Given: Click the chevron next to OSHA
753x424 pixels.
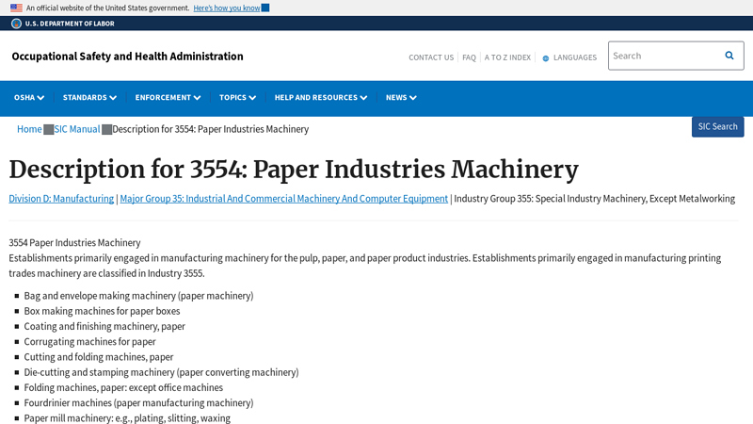Looking at the screenshot, I should [x=40, y=98].
